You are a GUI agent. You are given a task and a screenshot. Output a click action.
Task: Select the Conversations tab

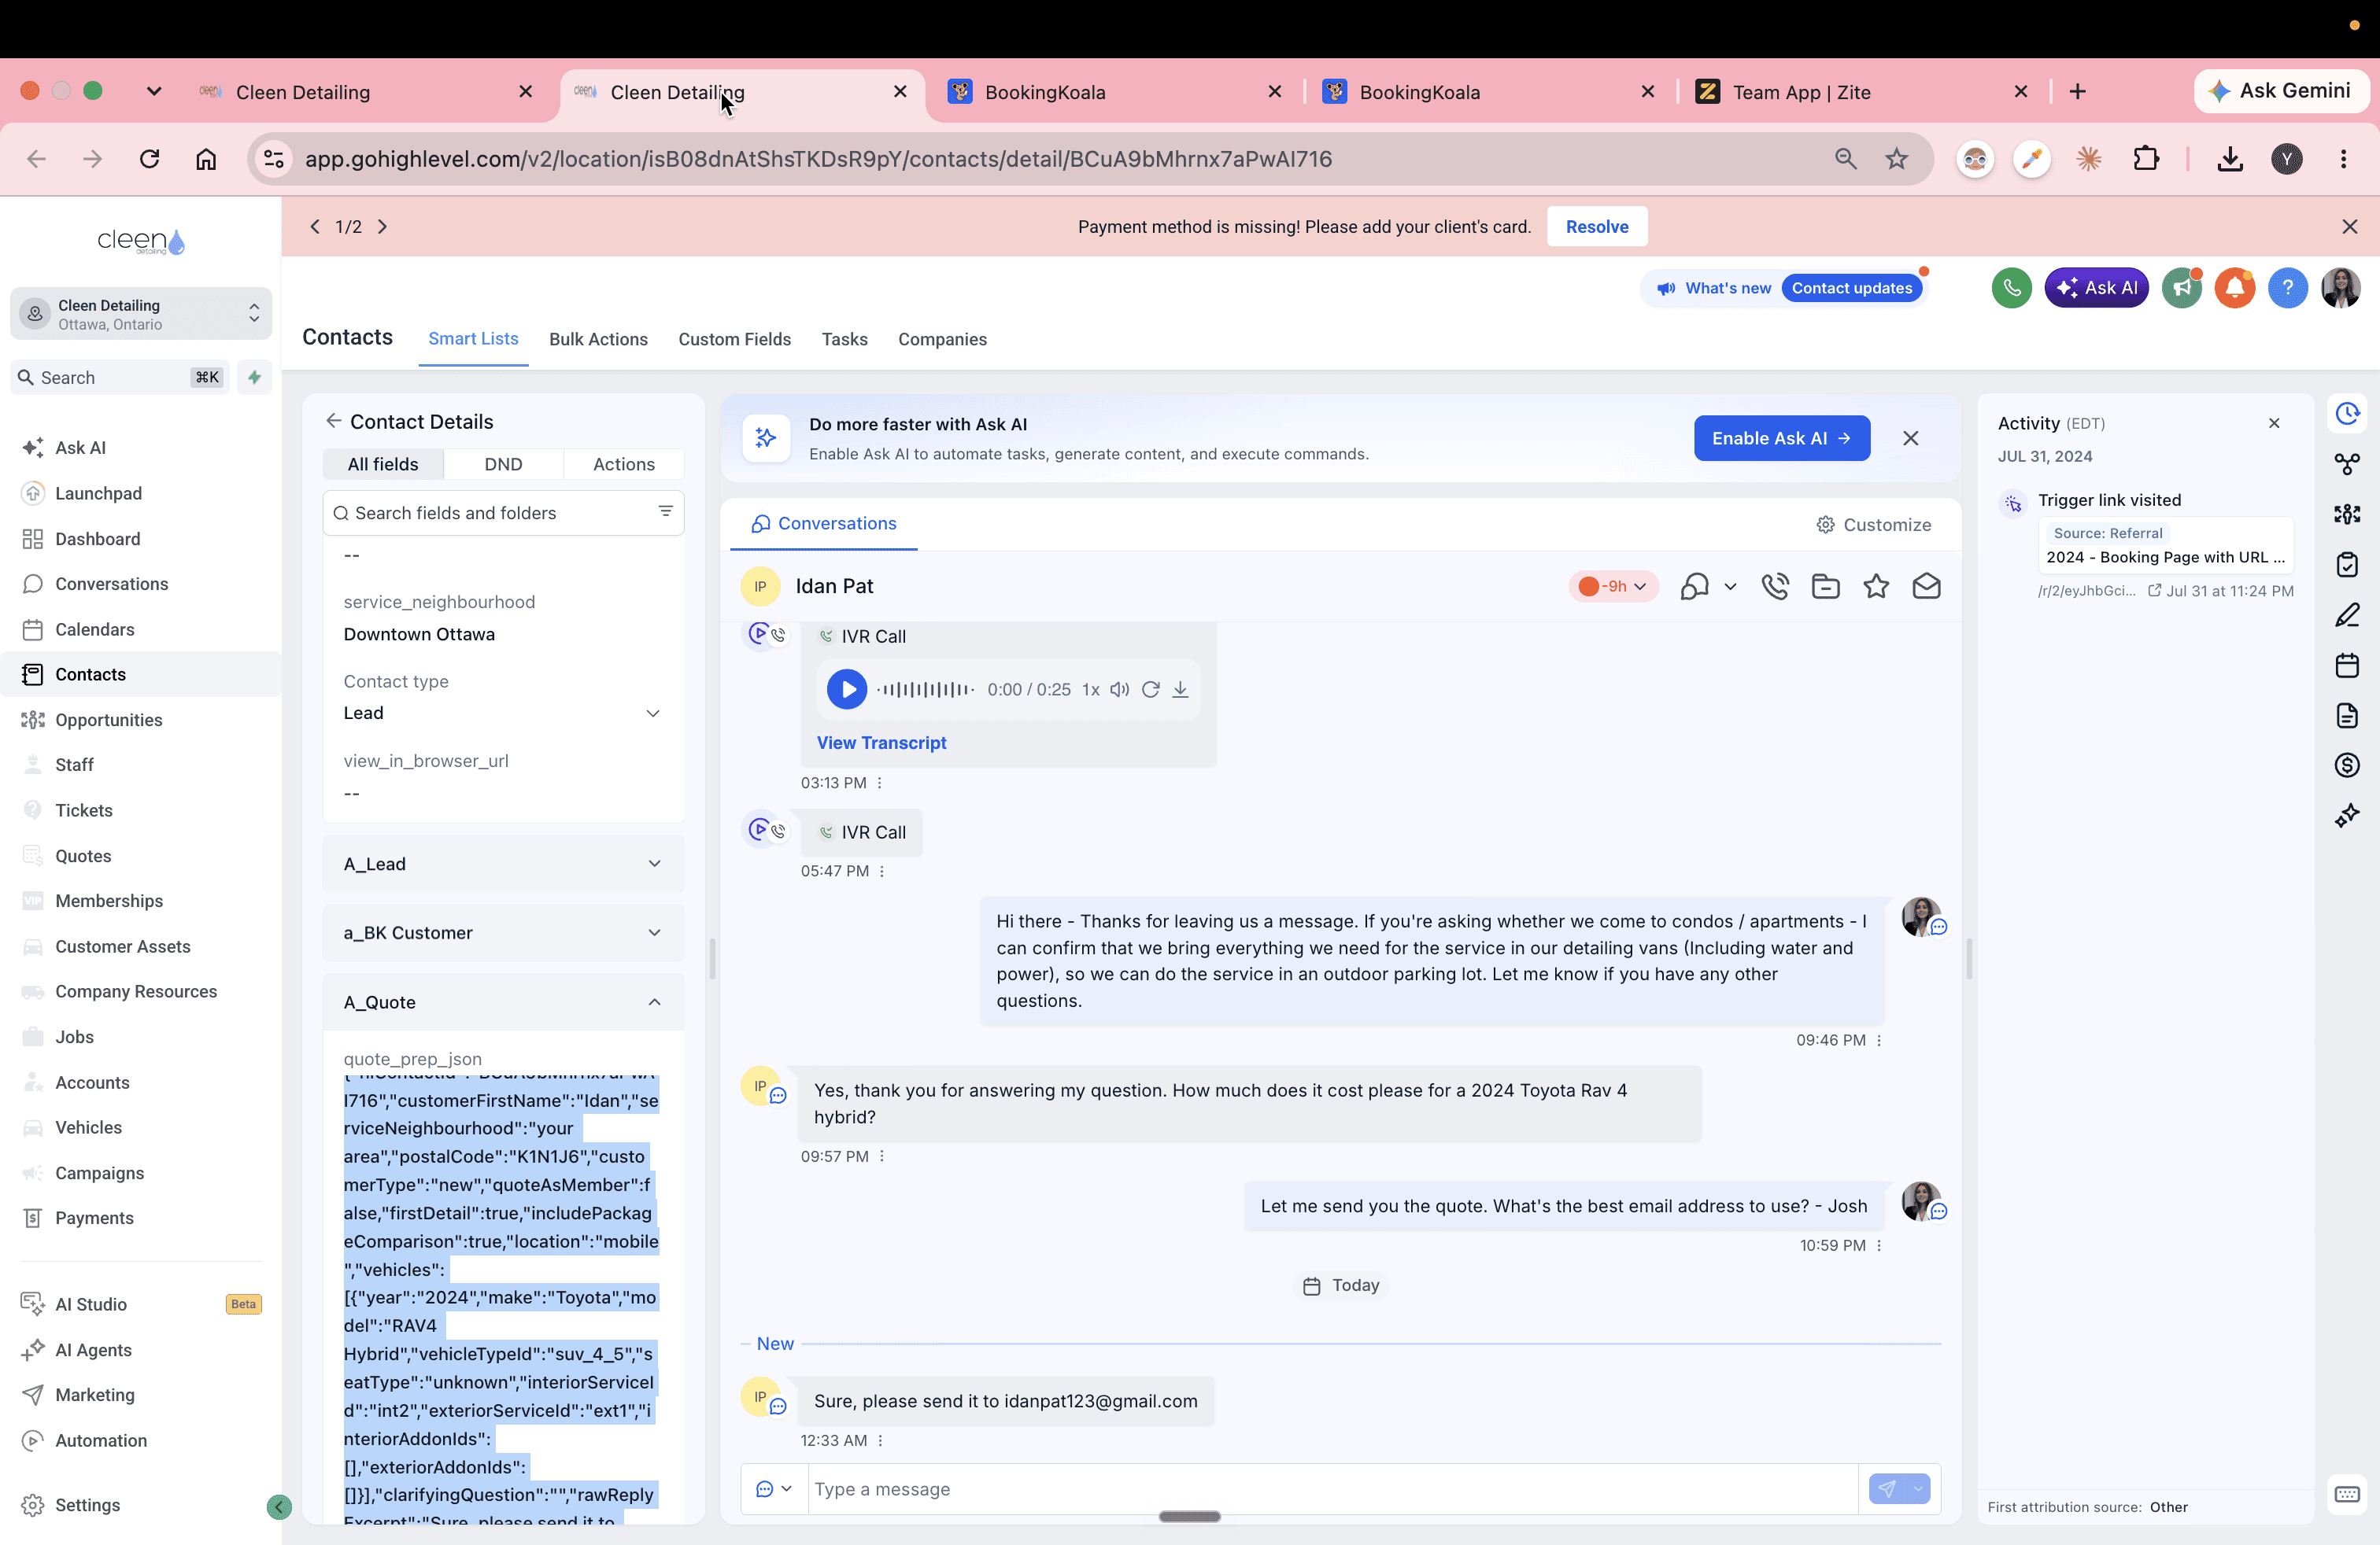pos(824,524)
